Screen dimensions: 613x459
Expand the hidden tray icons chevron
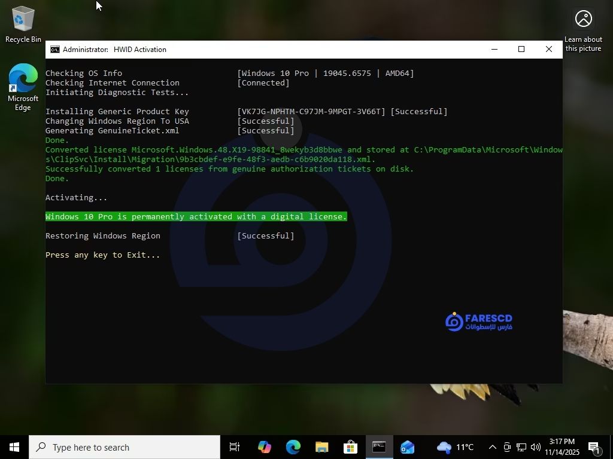(492, 447)
